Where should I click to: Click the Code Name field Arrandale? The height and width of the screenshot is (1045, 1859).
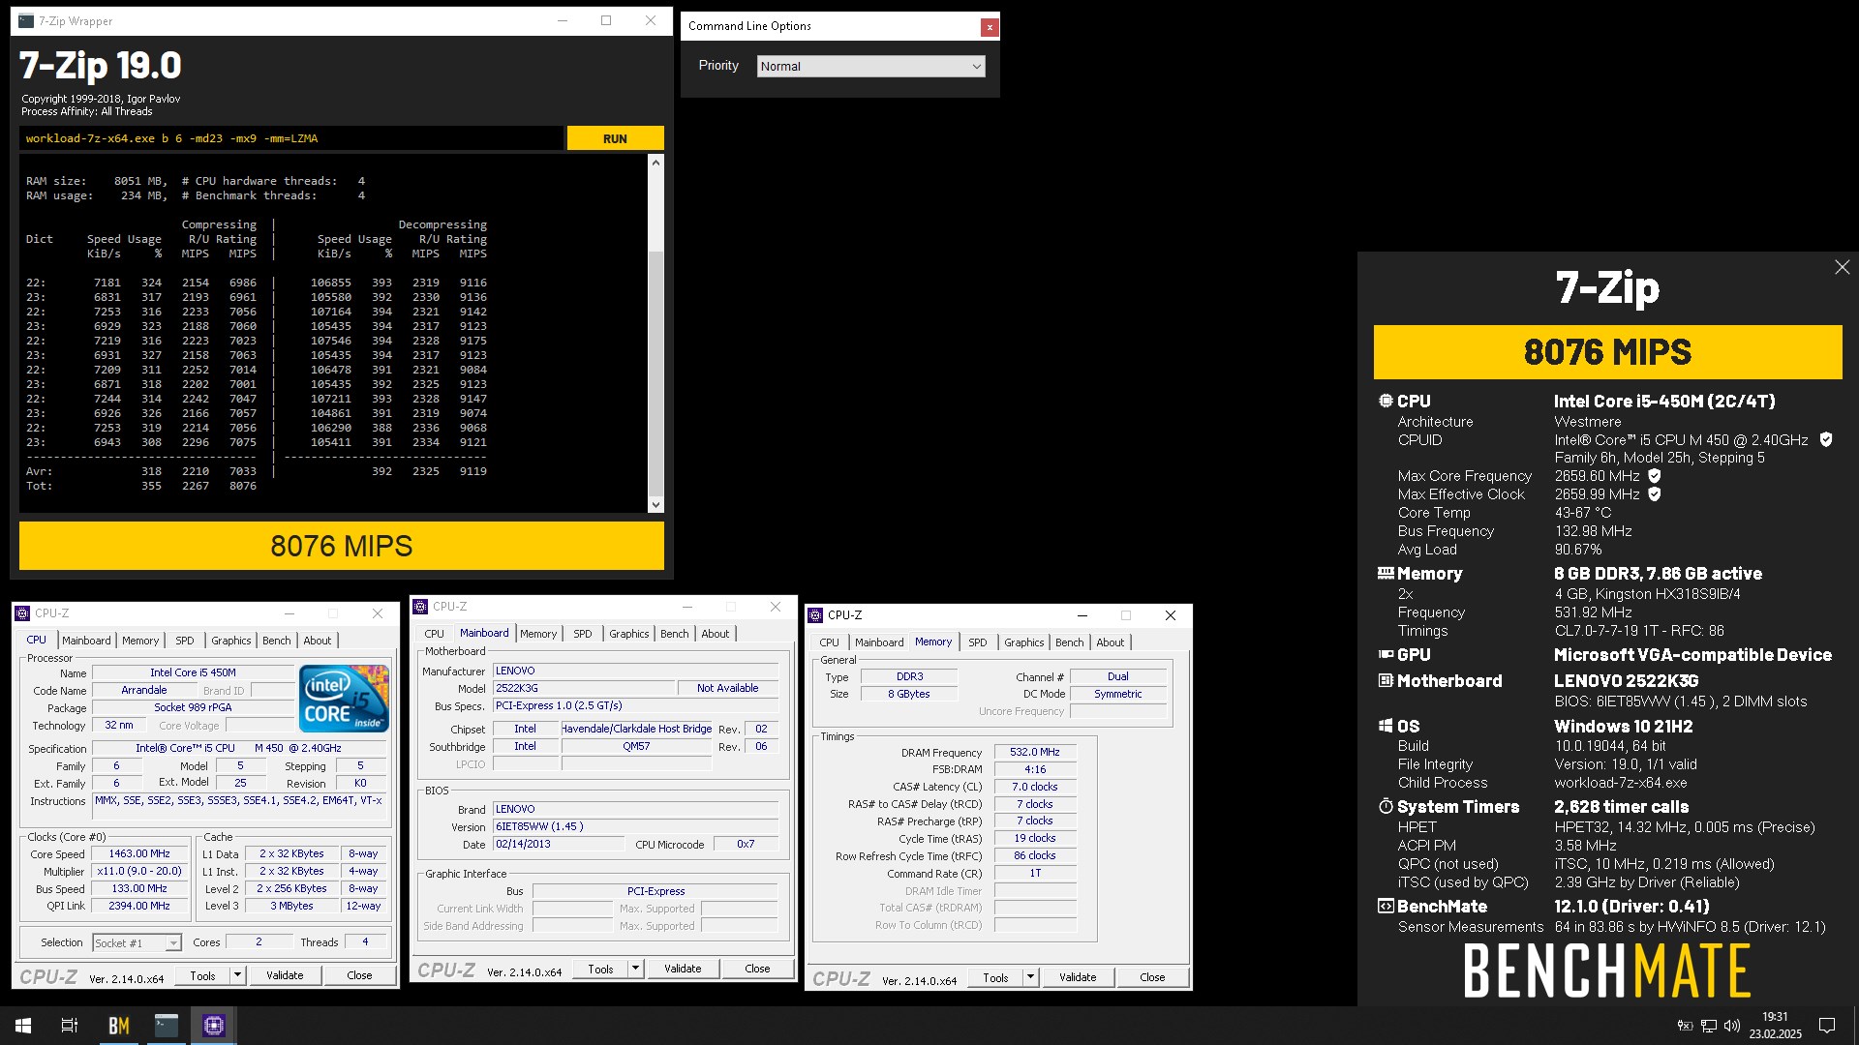144,690
